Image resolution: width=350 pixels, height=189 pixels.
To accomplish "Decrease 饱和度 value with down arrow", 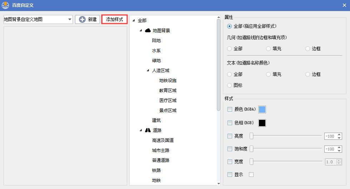I will (339, 150).
